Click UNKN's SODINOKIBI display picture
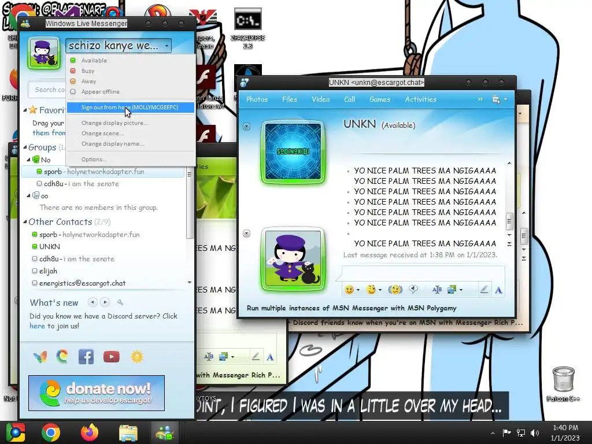592x444 pixels. pos(293,151)
